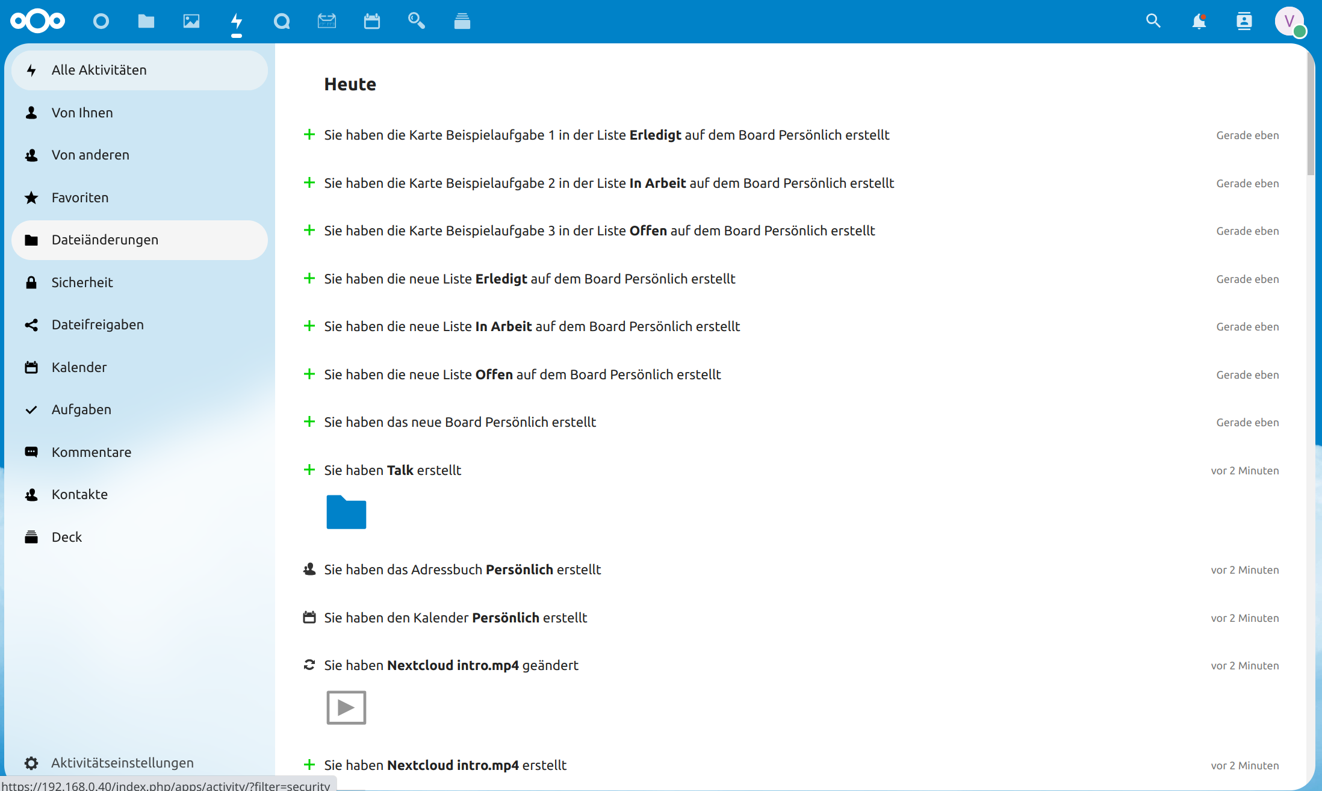Open the Talk folder thumbnail
This screenshot has width=1322, height=791.
click(346, 512)
